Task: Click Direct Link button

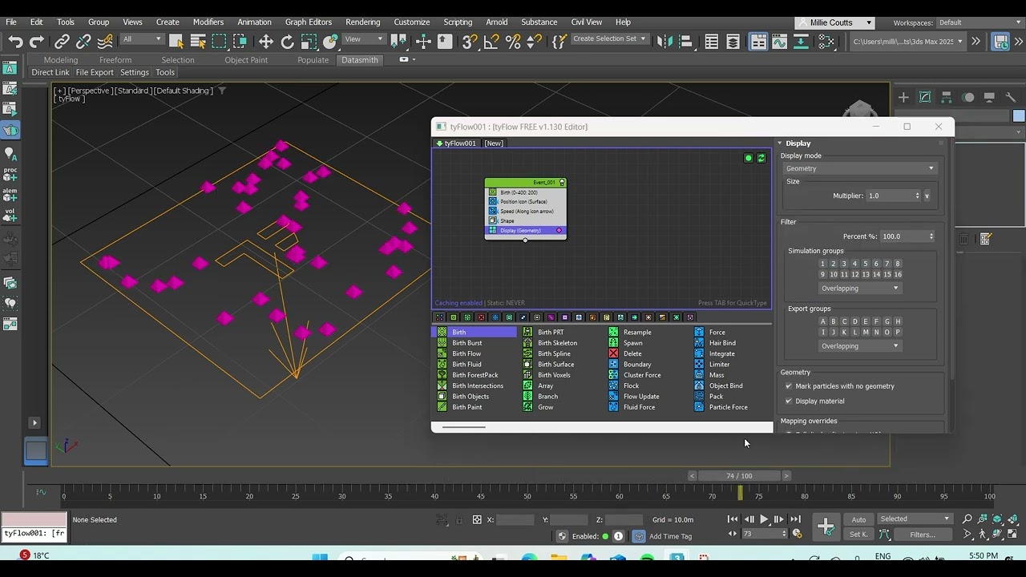Action: coord(50,72)
